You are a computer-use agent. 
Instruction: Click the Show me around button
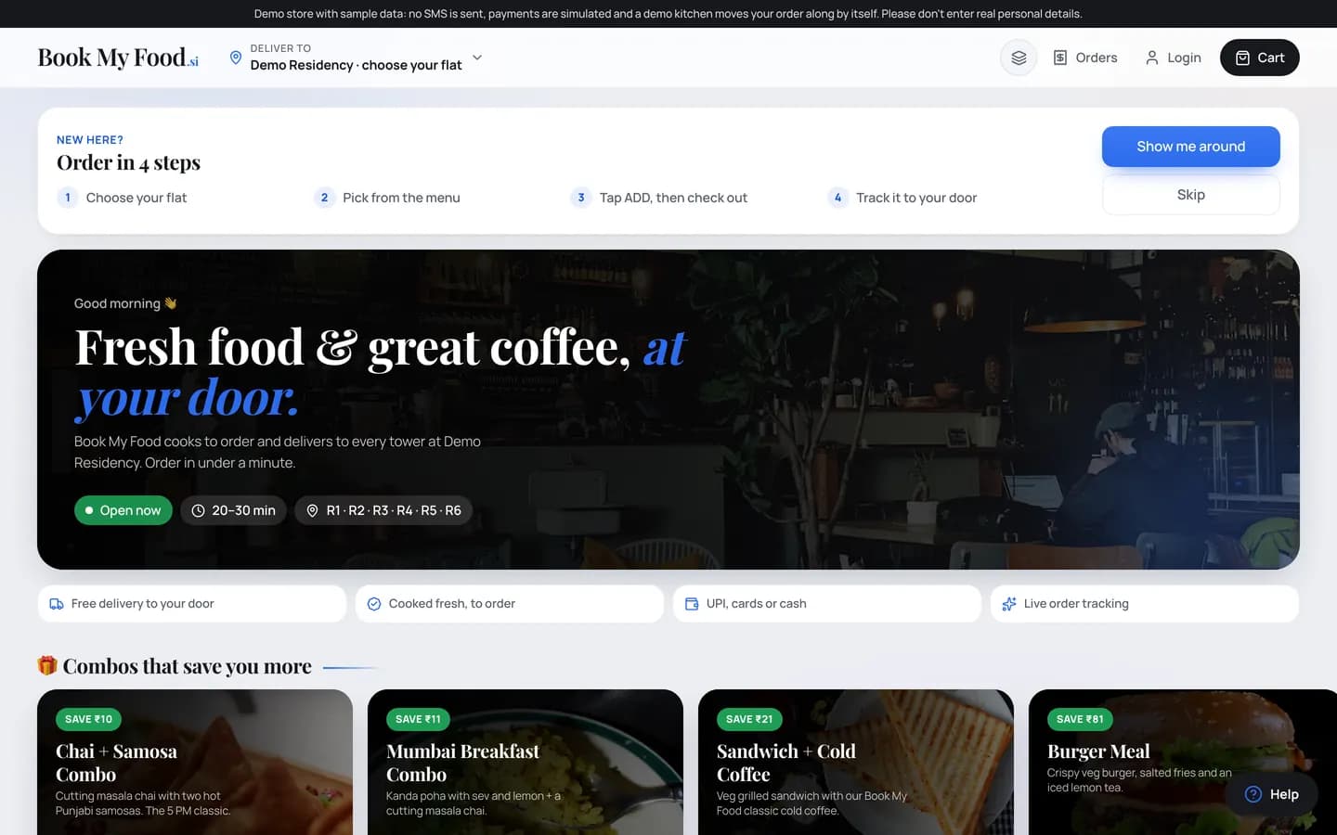pos(1190,147)
